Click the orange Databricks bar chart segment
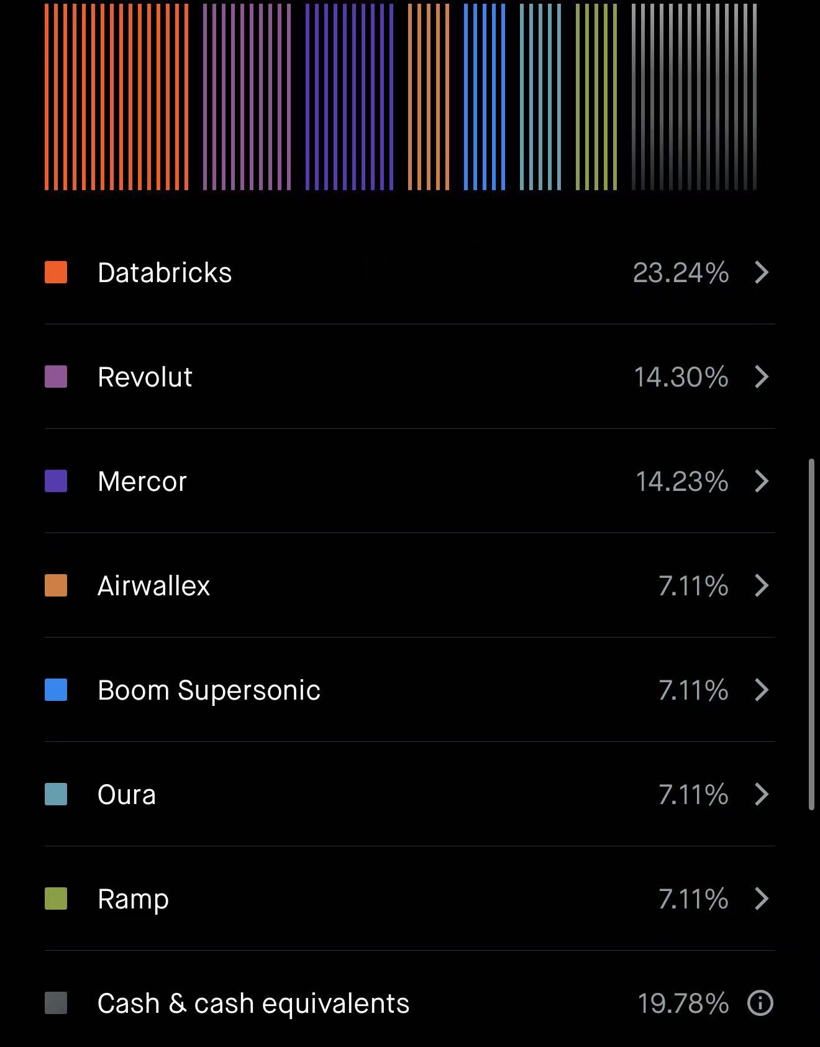 click(117, 96)
